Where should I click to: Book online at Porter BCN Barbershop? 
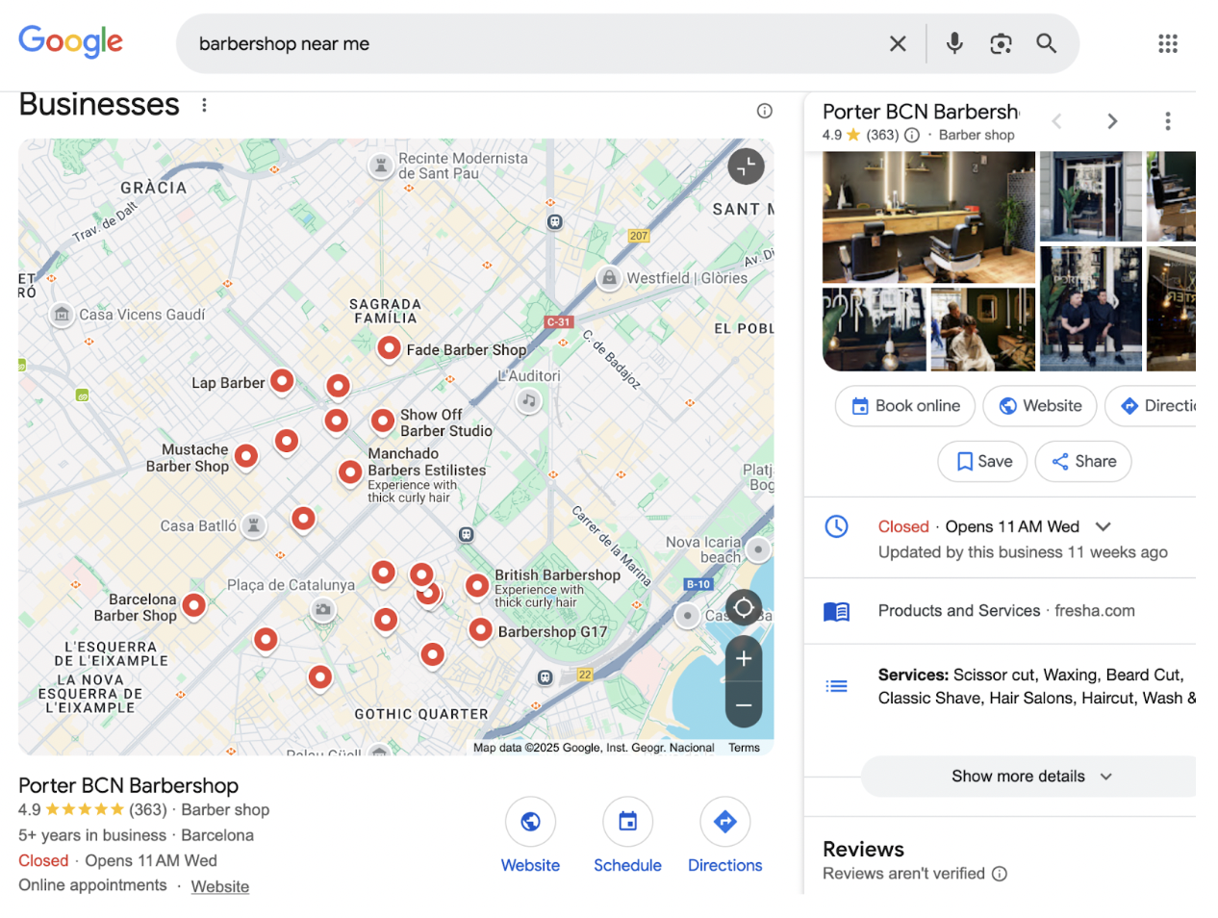pyautogui.click(x=904, y=405)
